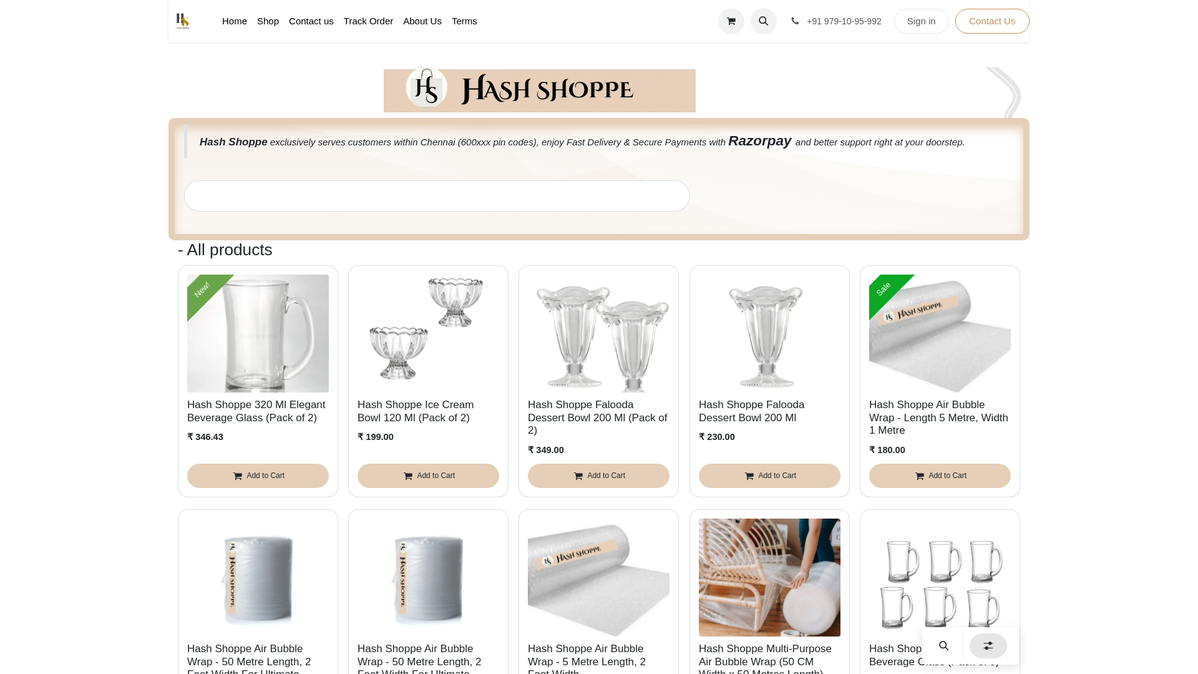1198x674 pixels.
Task: Click the Hash Shoppe Ice Cream Bowl title link
Action: [x=416, y=411]
